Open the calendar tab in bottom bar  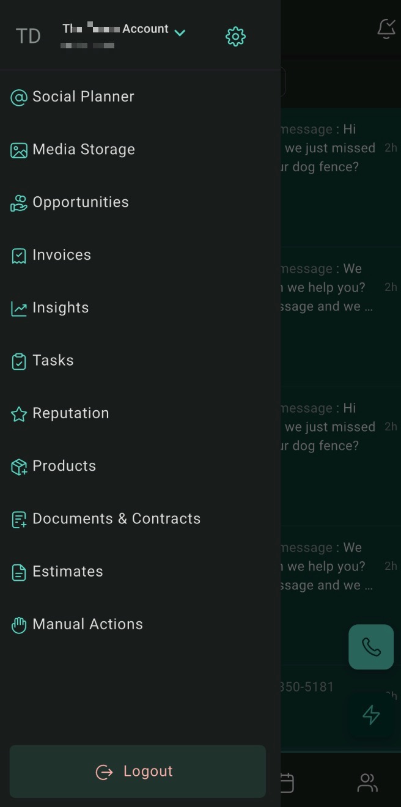(x=286, y=783)
